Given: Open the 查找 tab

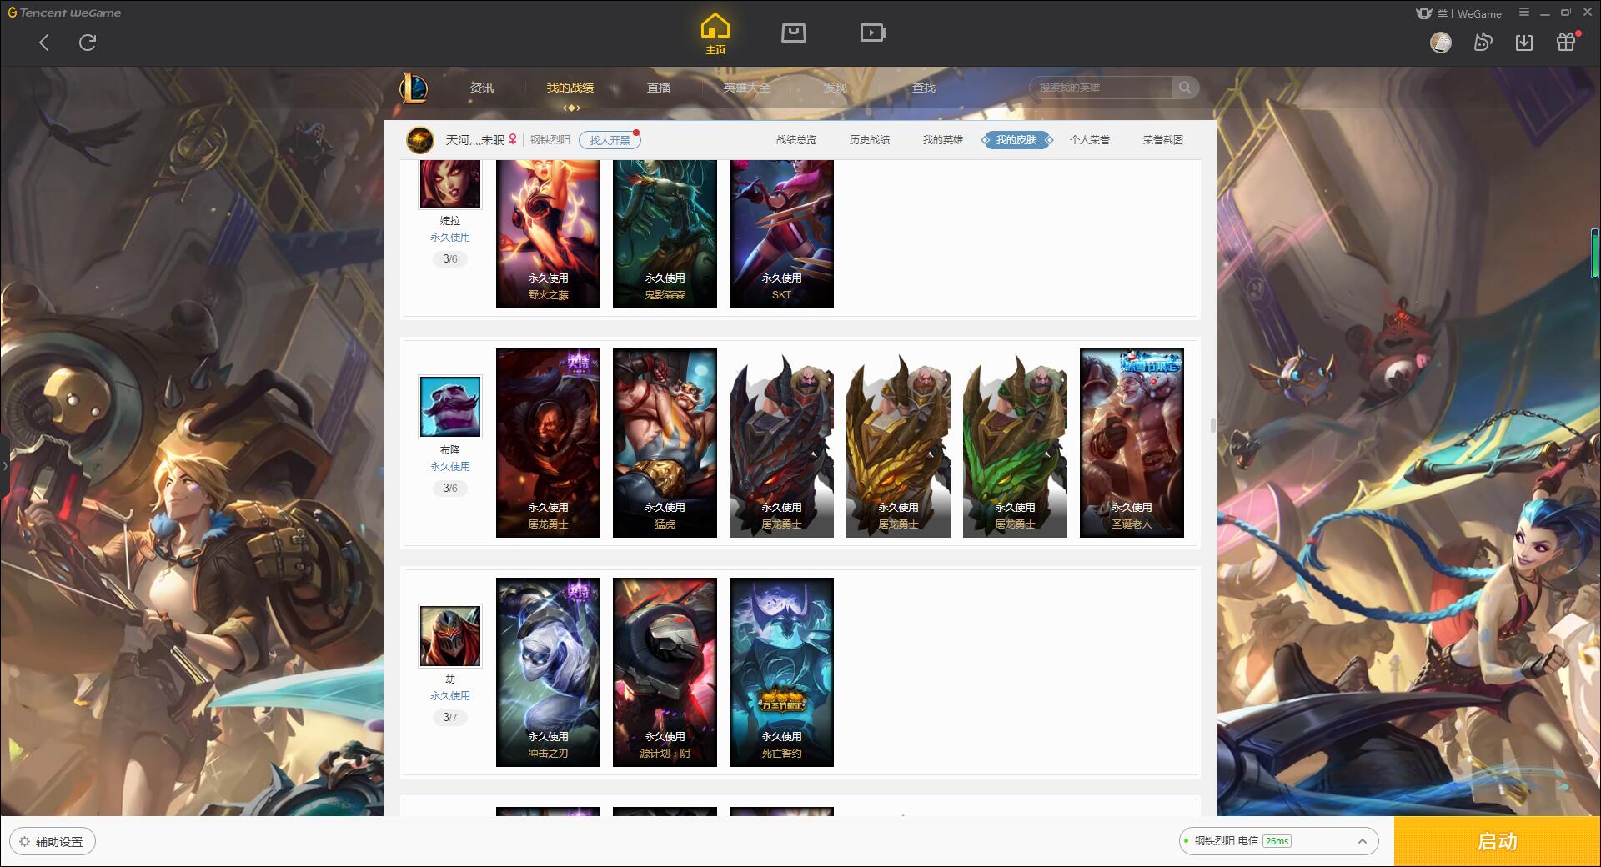Looking at the screenshot, I should click(924, 88).
